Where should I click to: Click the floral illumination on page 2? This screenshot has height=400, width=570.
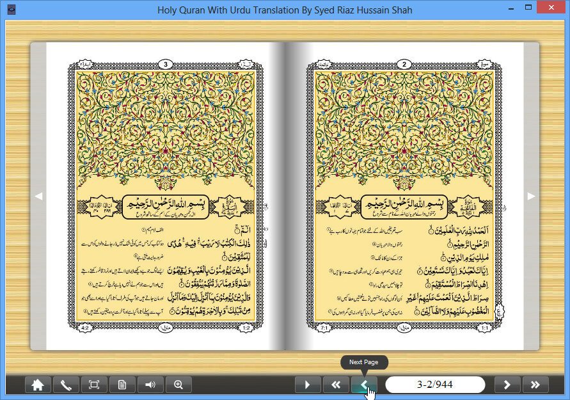tap(404, 131)
